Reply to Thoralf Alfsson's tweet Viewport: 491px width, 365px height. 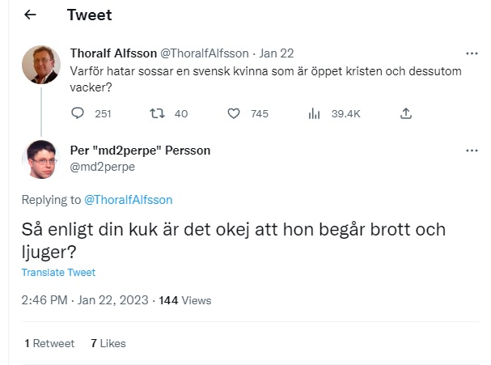tap(78, 113)
